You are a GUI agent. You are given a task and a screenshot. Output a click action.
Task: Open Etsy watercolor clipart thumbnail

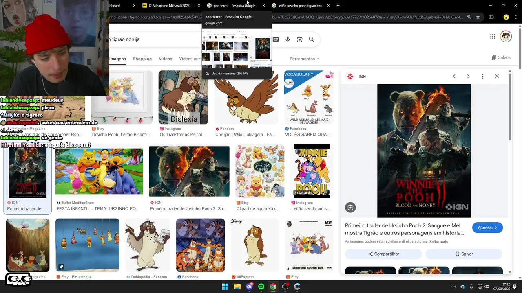point(260,171)
